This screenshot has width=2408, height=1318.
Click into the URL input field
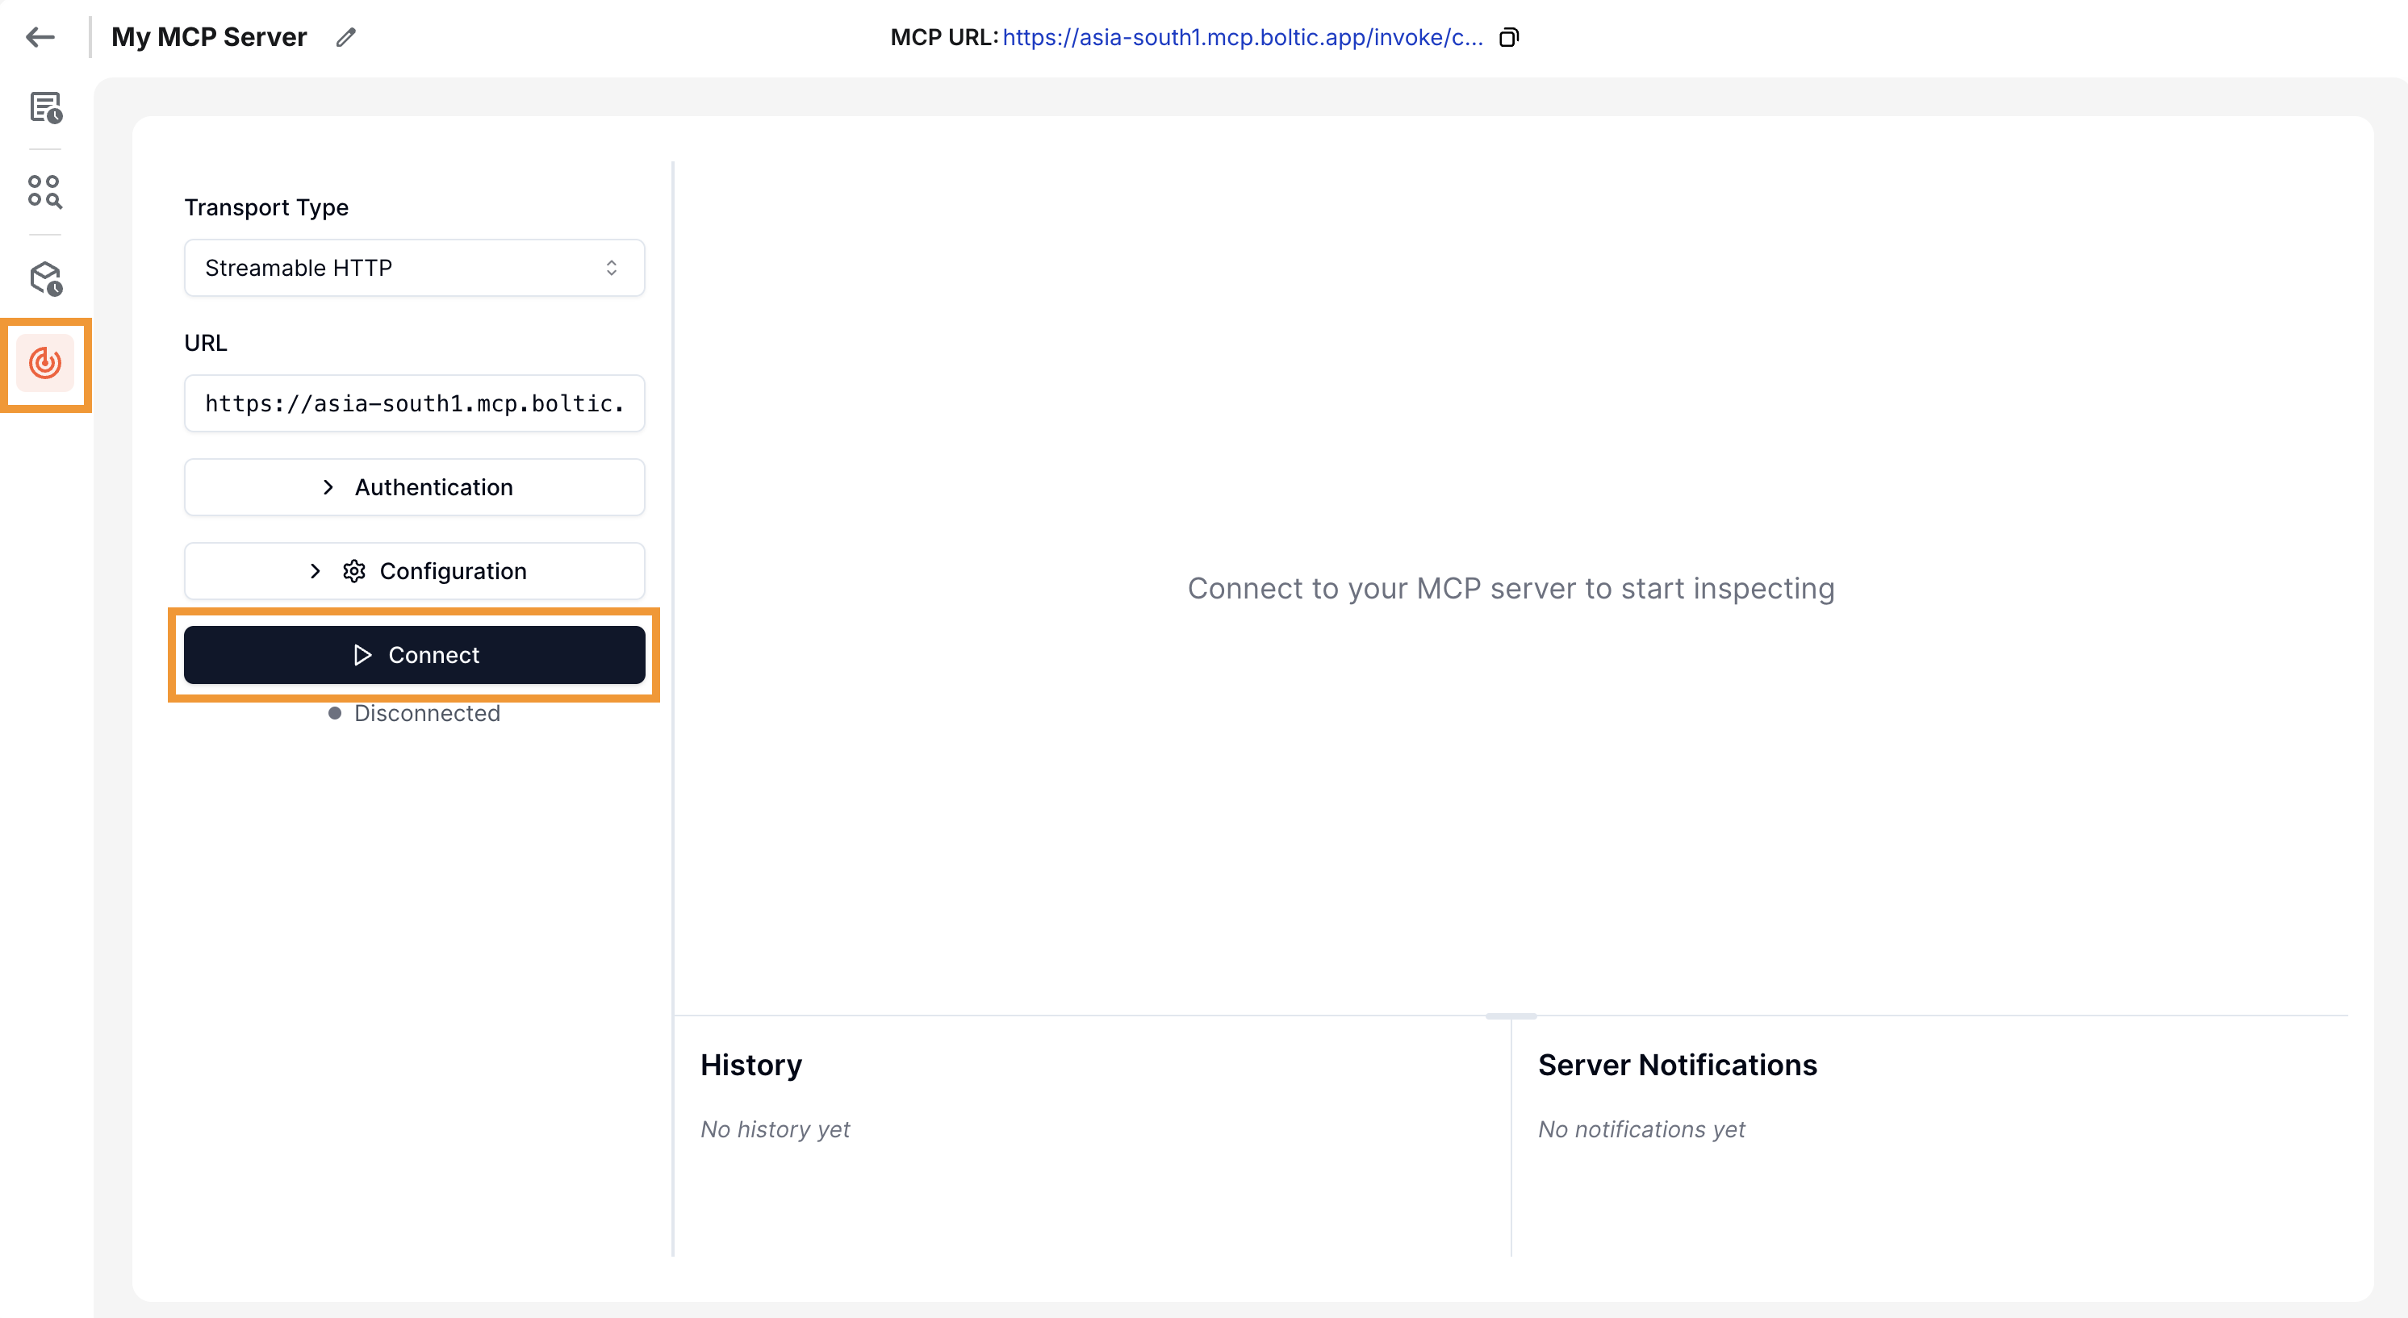tap(414, 403)
